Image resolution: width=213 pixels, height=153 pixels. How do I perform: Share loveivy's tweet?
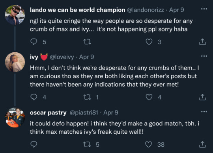(202, 97)
